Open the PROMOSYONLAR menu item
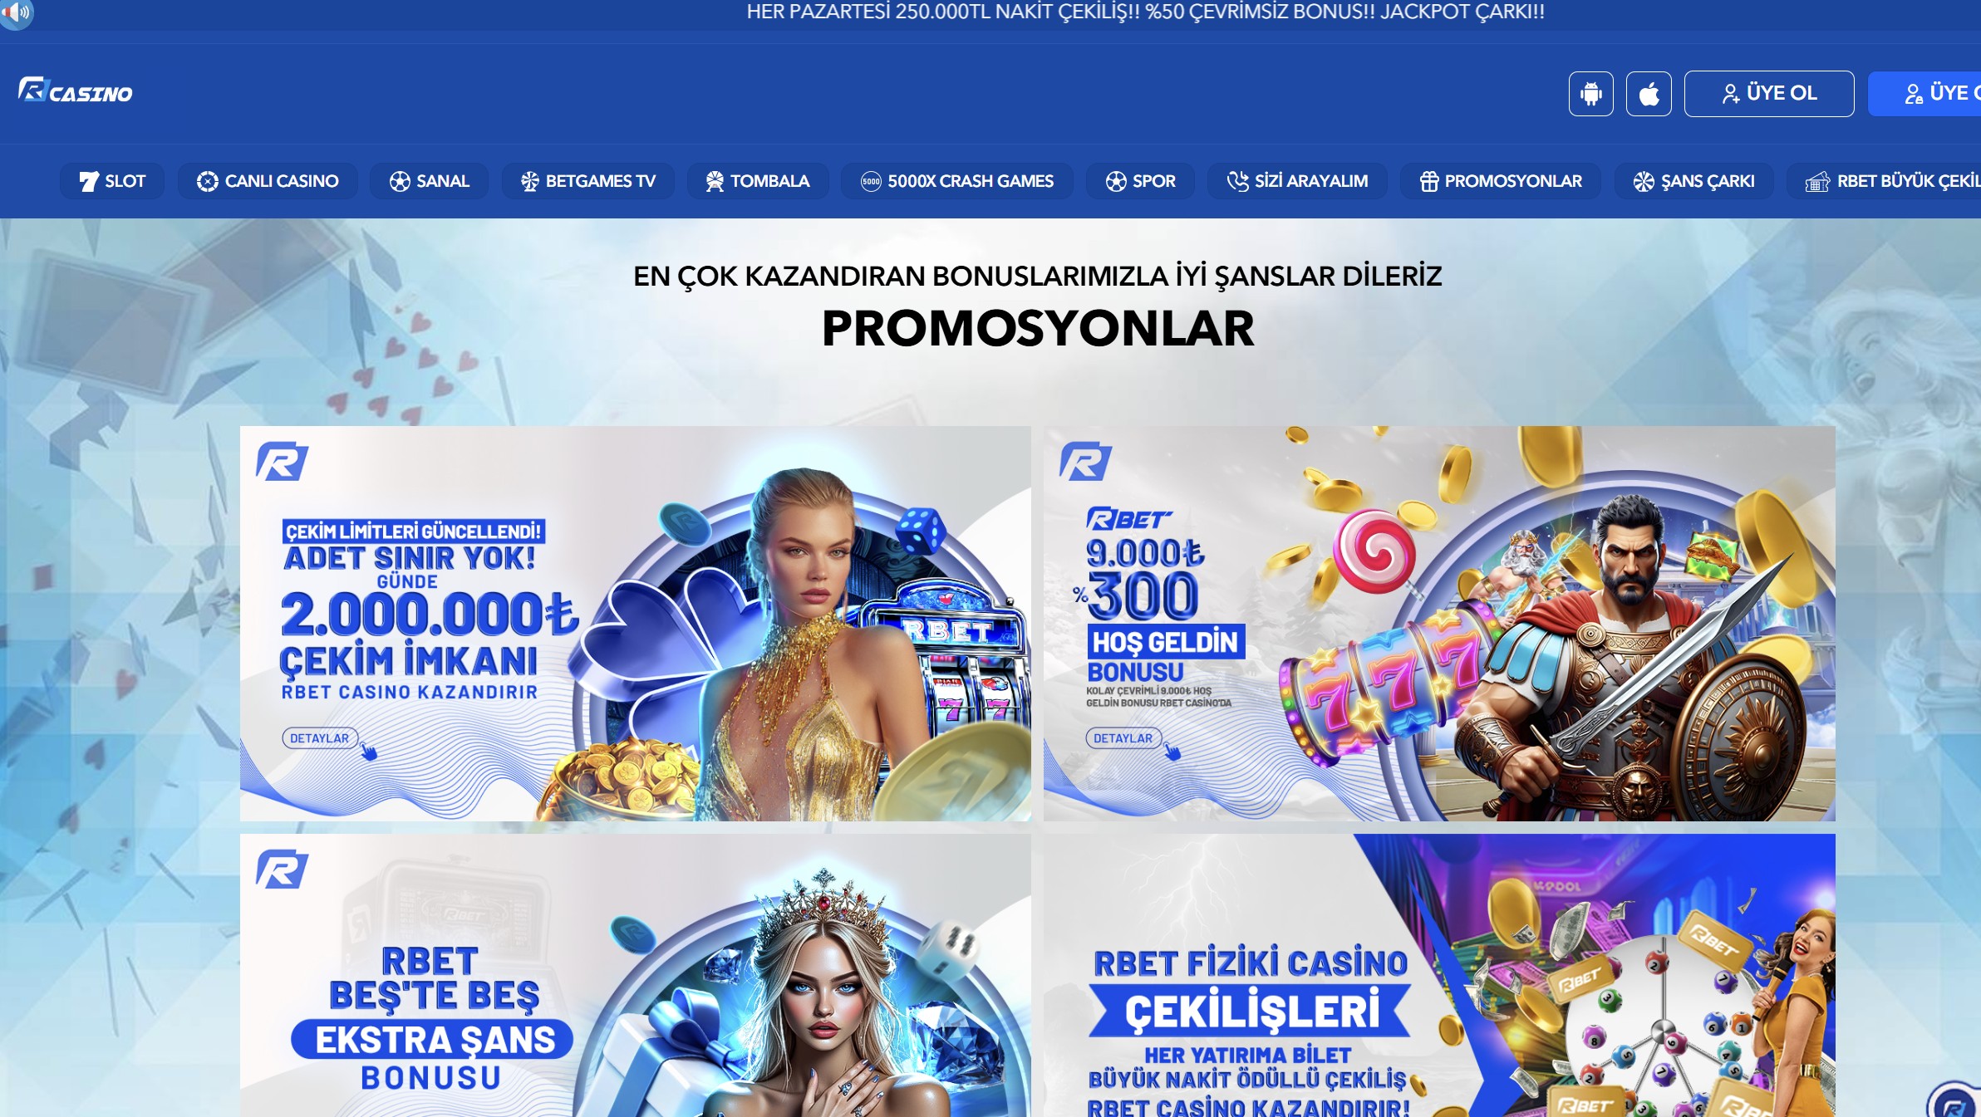1981x1117 pixels. [x=1501, y=181]
